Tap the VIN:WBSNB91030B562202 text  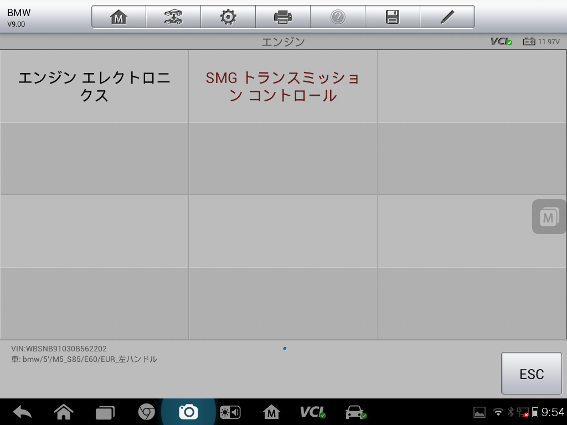pyautogui.click(x=59, y=349)
